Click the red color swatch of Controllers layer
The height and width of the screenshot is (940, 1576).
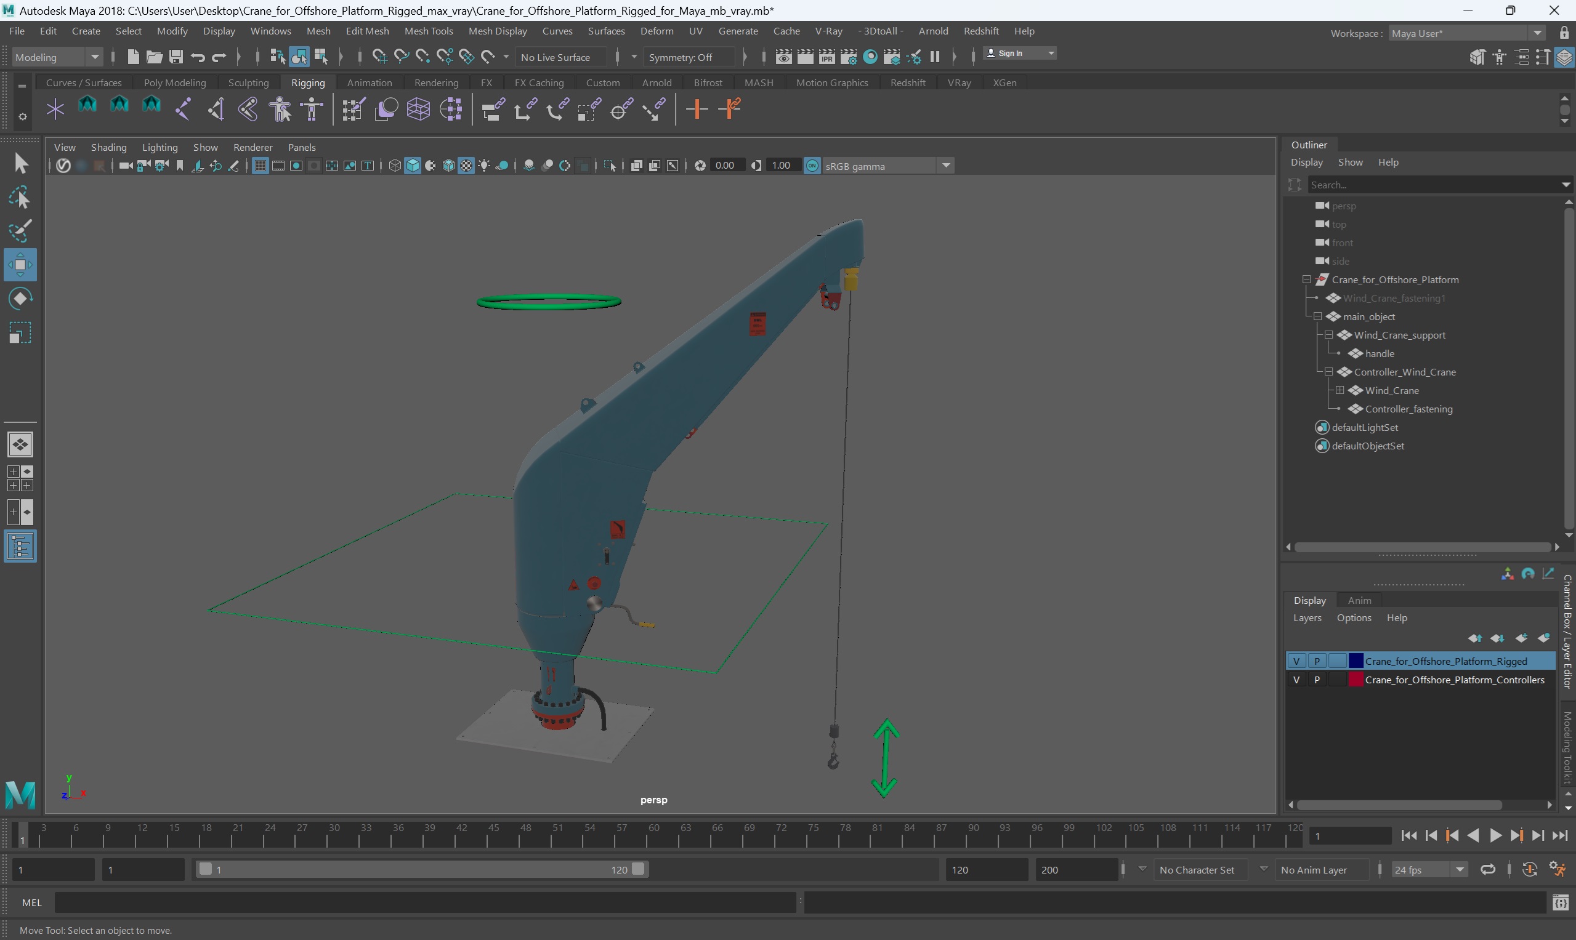1356,680
